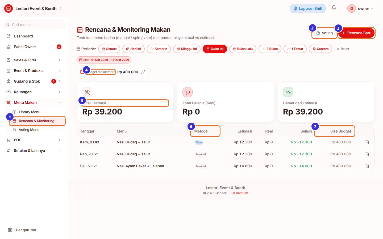This screenshot has width=383, height=239.
Task: Delete the Sel, 6 Okt meal plan row
Action: 367,166
